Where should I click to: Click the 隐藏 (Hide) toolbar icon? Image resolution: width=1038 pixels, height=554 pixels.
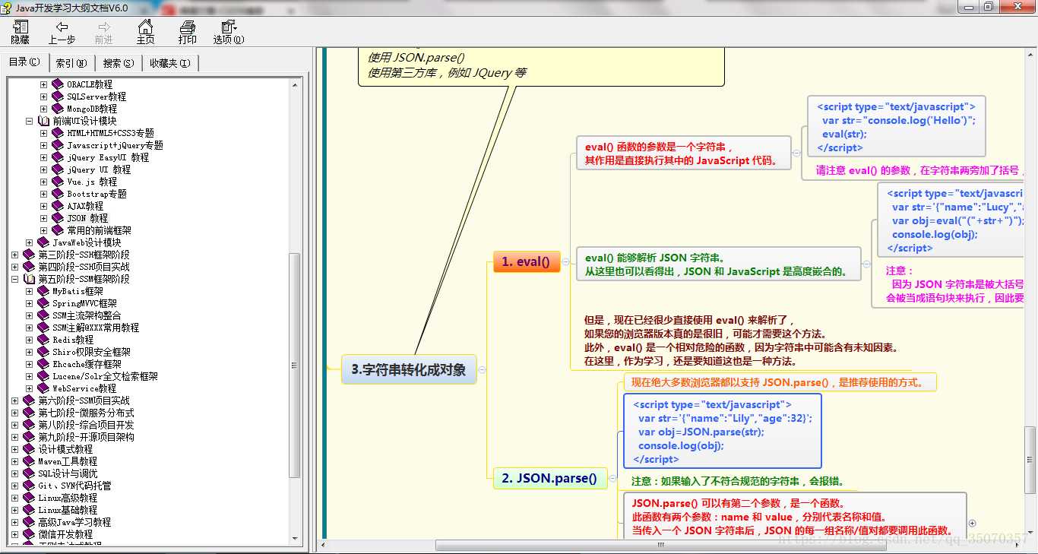tap(20, 32)
